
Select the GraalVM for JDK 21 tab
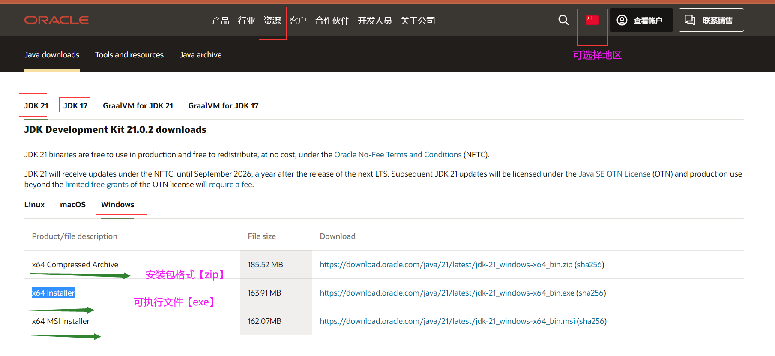(x=138, y=106)
